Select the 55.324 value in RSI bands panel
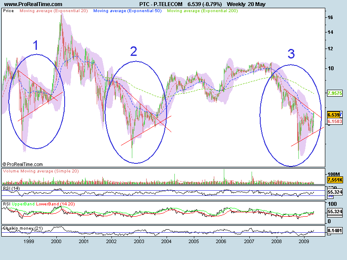Viewport: 347px width, 260px height. 335,211
